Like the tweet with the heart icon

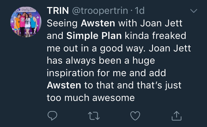point(135,116)
